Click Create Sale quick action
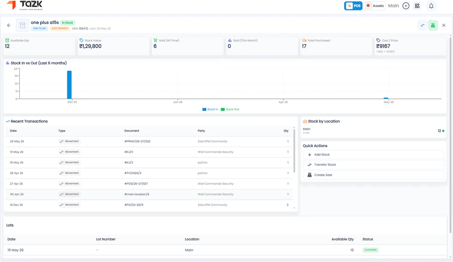The height and width of the screenshot is (262, 453). [373, 175]
